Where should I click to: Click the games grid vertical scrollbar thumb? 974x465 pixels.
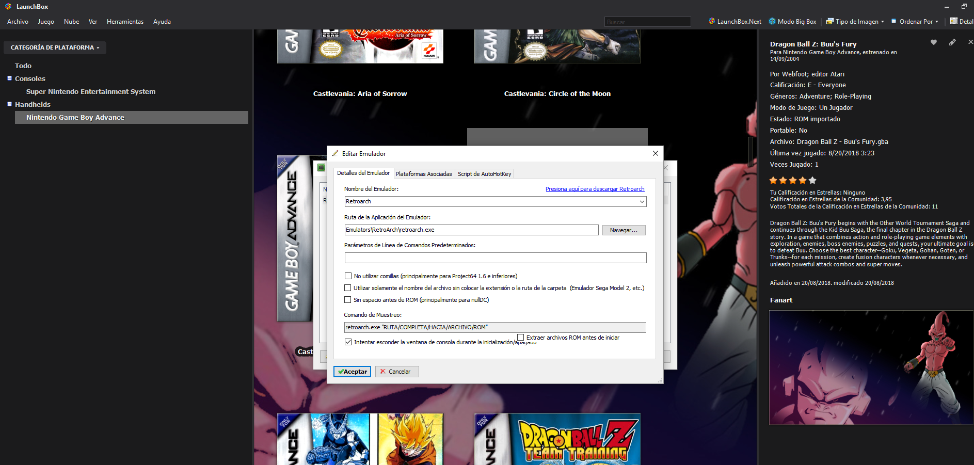(x=750, y=152)
